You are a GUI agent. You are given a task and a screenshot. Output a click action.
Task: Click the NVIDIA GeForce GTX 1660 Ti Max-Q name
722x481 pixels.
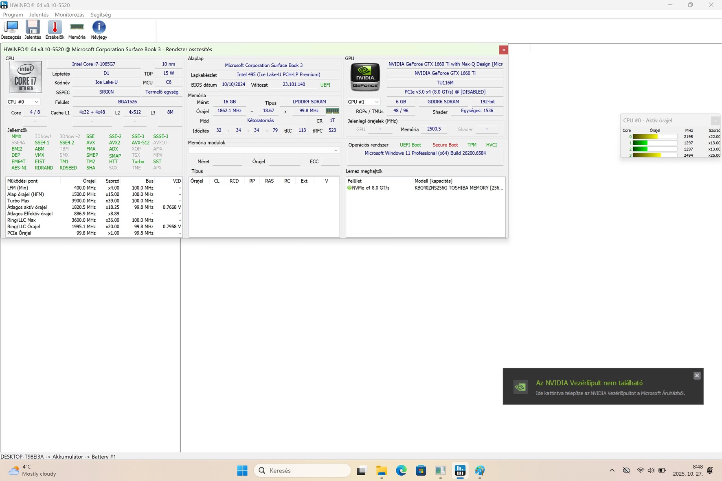[445, 64]
